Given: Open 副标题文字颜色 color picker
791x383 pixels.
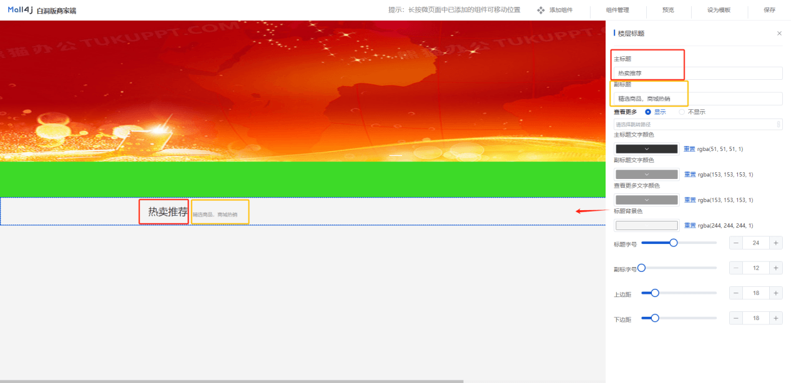Looking at the screenshot, I should click(647, 175).
